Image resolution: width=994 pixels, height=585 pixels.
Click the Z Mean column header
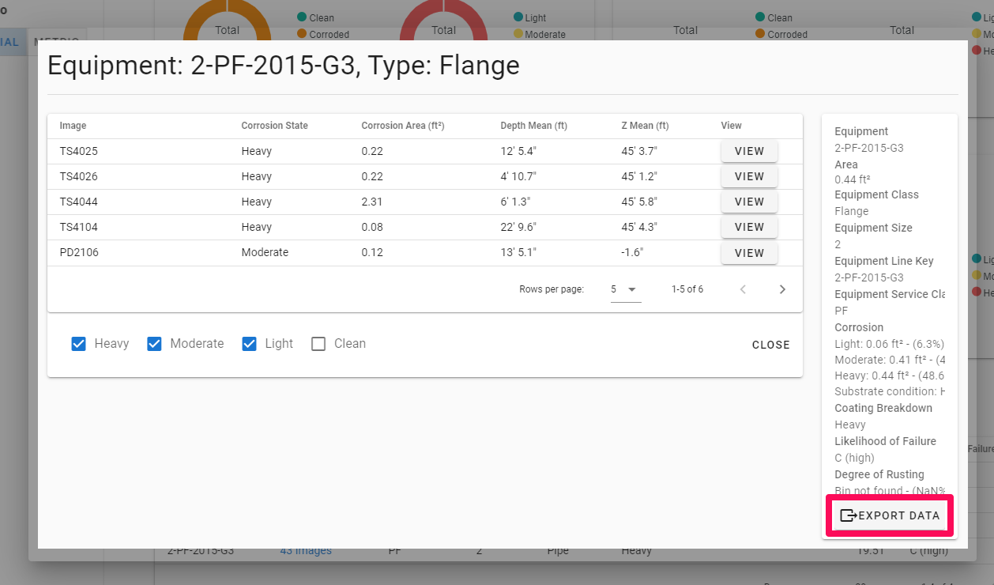point(645,126)
